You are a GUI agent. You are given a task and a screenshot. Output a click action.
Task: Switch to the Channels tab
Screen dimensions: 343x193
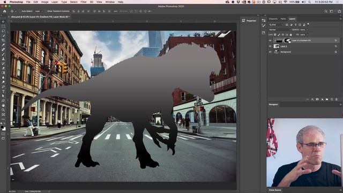273,19
